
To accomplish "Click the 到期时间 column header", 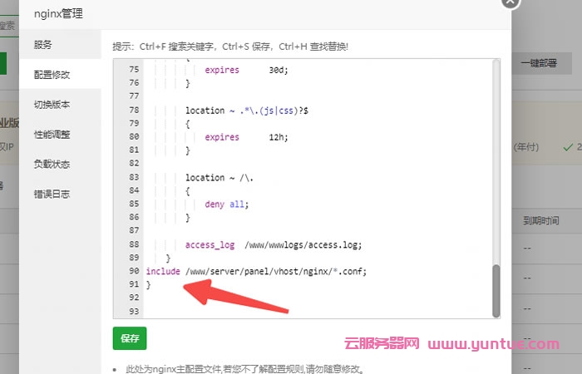I will 543,221.
